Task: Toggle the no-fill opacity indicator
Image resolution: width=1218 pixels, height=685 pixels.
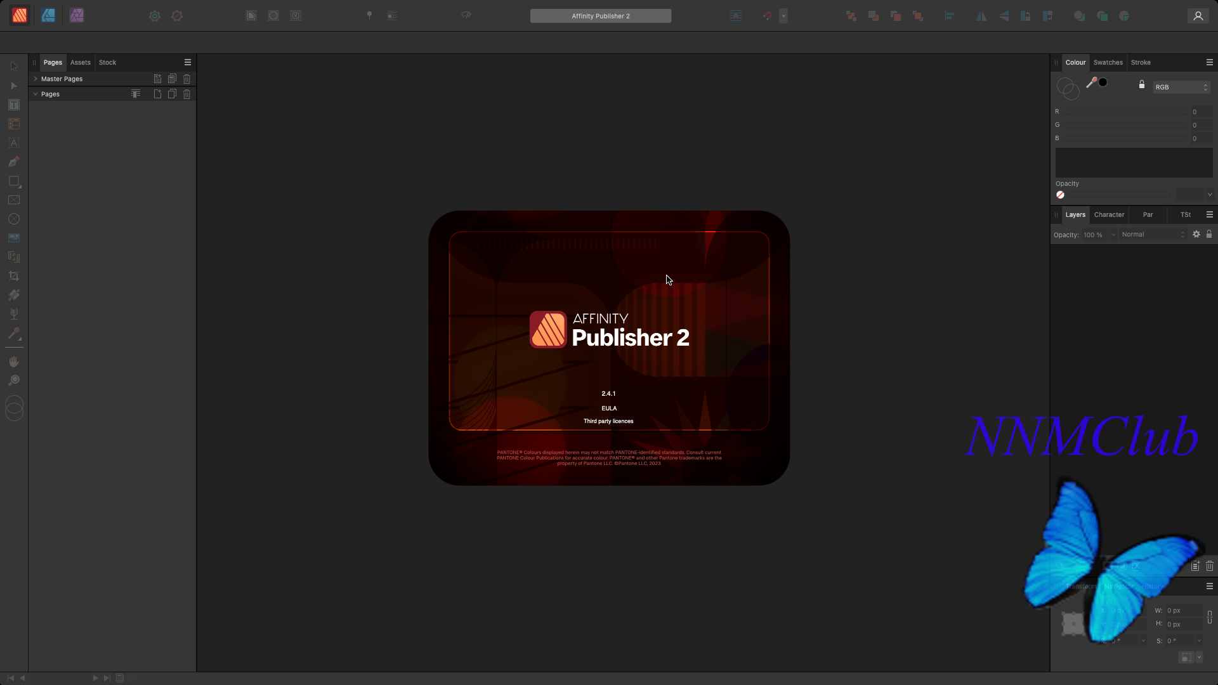Action: point(1060,195)
